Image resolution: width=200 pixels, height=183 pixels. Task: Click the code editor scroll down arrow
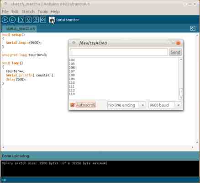pyautogui.click(x=197, y=142)
